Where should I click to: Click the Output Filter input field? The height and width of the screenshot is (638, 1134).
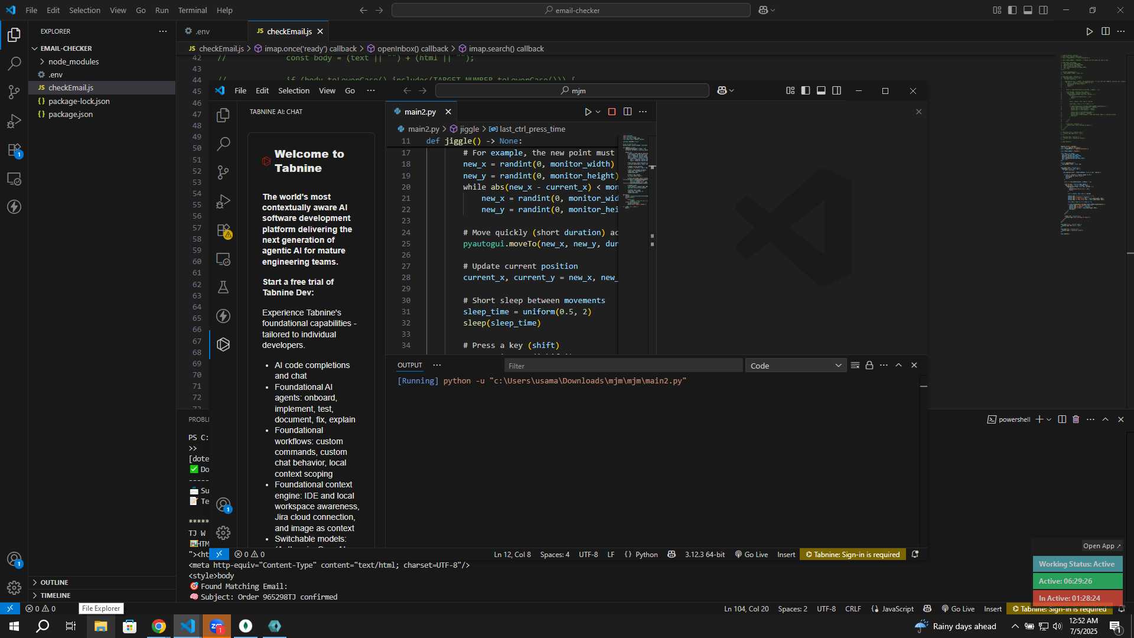(623, 366)
